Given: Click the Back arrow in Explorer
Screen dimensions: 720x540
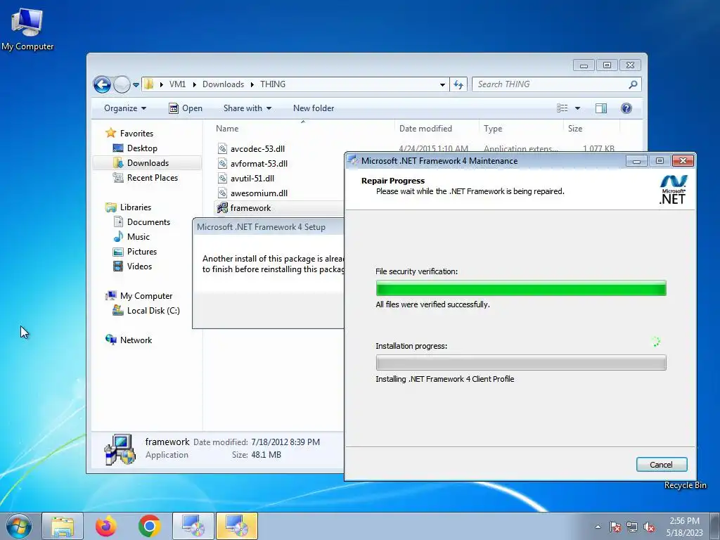Looking at the screenshot, I should point(102,84).
